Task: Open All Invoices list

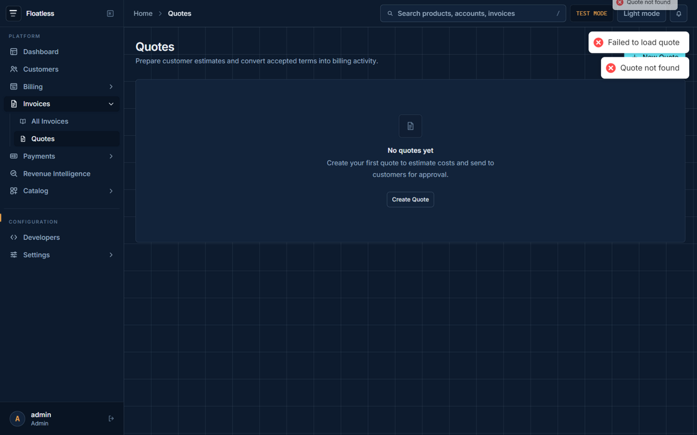Action: point(67,121)
